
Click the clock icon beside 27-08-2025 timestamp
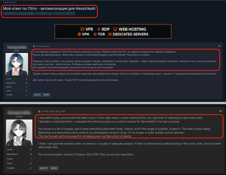tap(39, 111)
